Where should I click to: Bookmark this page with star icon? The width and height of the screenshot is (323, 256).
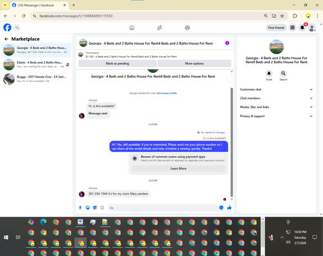point(282,16)
